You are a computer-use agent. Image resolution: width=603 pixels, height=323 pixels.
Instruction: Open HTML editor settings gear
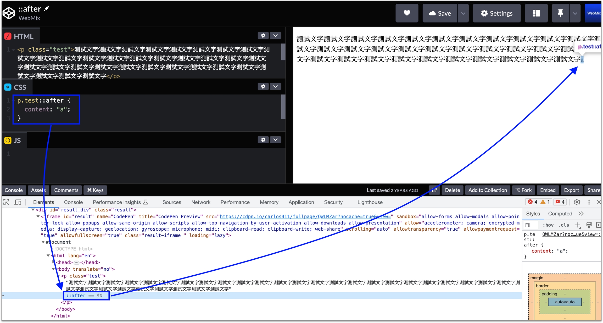pyautogui.click(x=263, y=36)
